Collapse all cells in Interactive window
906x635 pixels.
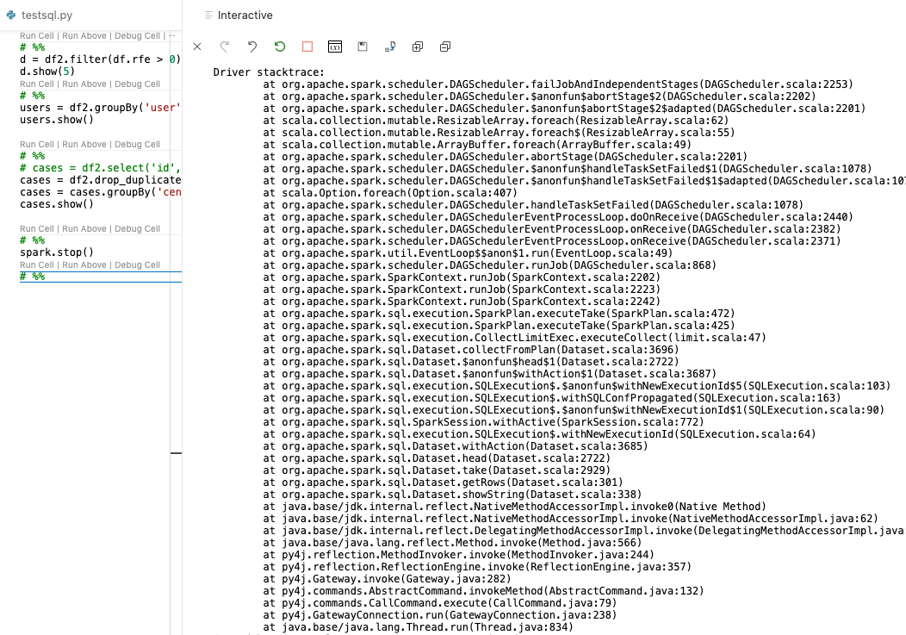[x=445, y=47]
